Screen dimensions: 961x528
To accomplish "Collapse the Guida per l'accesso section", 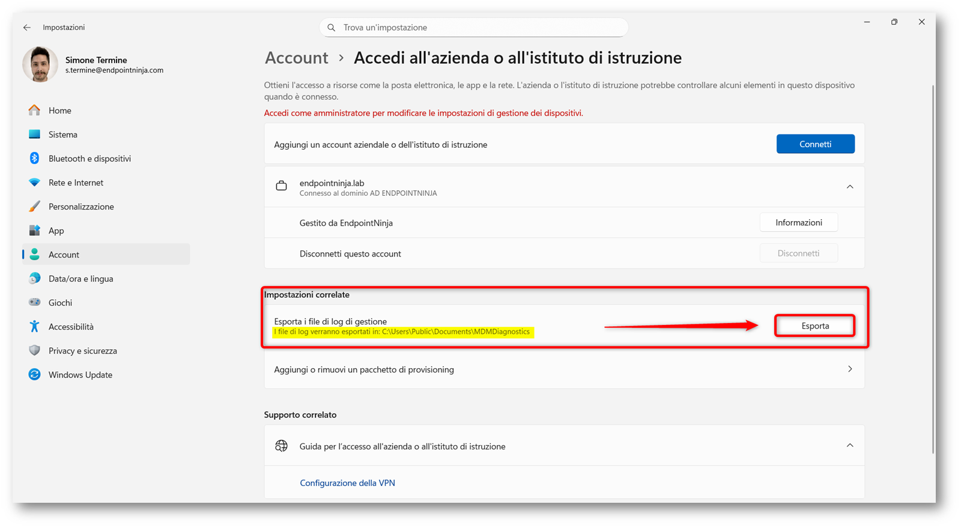I will [850, 446].
